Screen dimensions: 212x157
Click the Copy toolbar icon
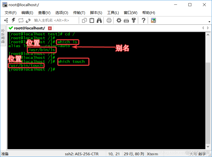[x=84, y=21]
